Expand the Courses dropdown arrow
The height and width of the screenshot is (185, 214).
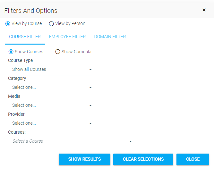[131, 141]
